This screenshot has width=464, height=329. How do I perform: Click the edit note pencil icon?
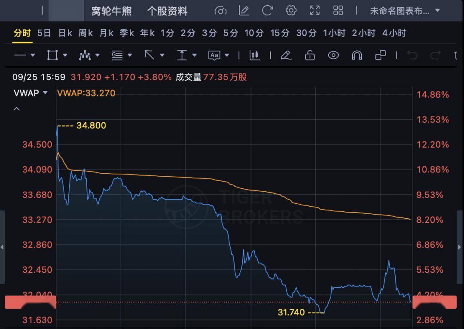[x=244, y=11]
